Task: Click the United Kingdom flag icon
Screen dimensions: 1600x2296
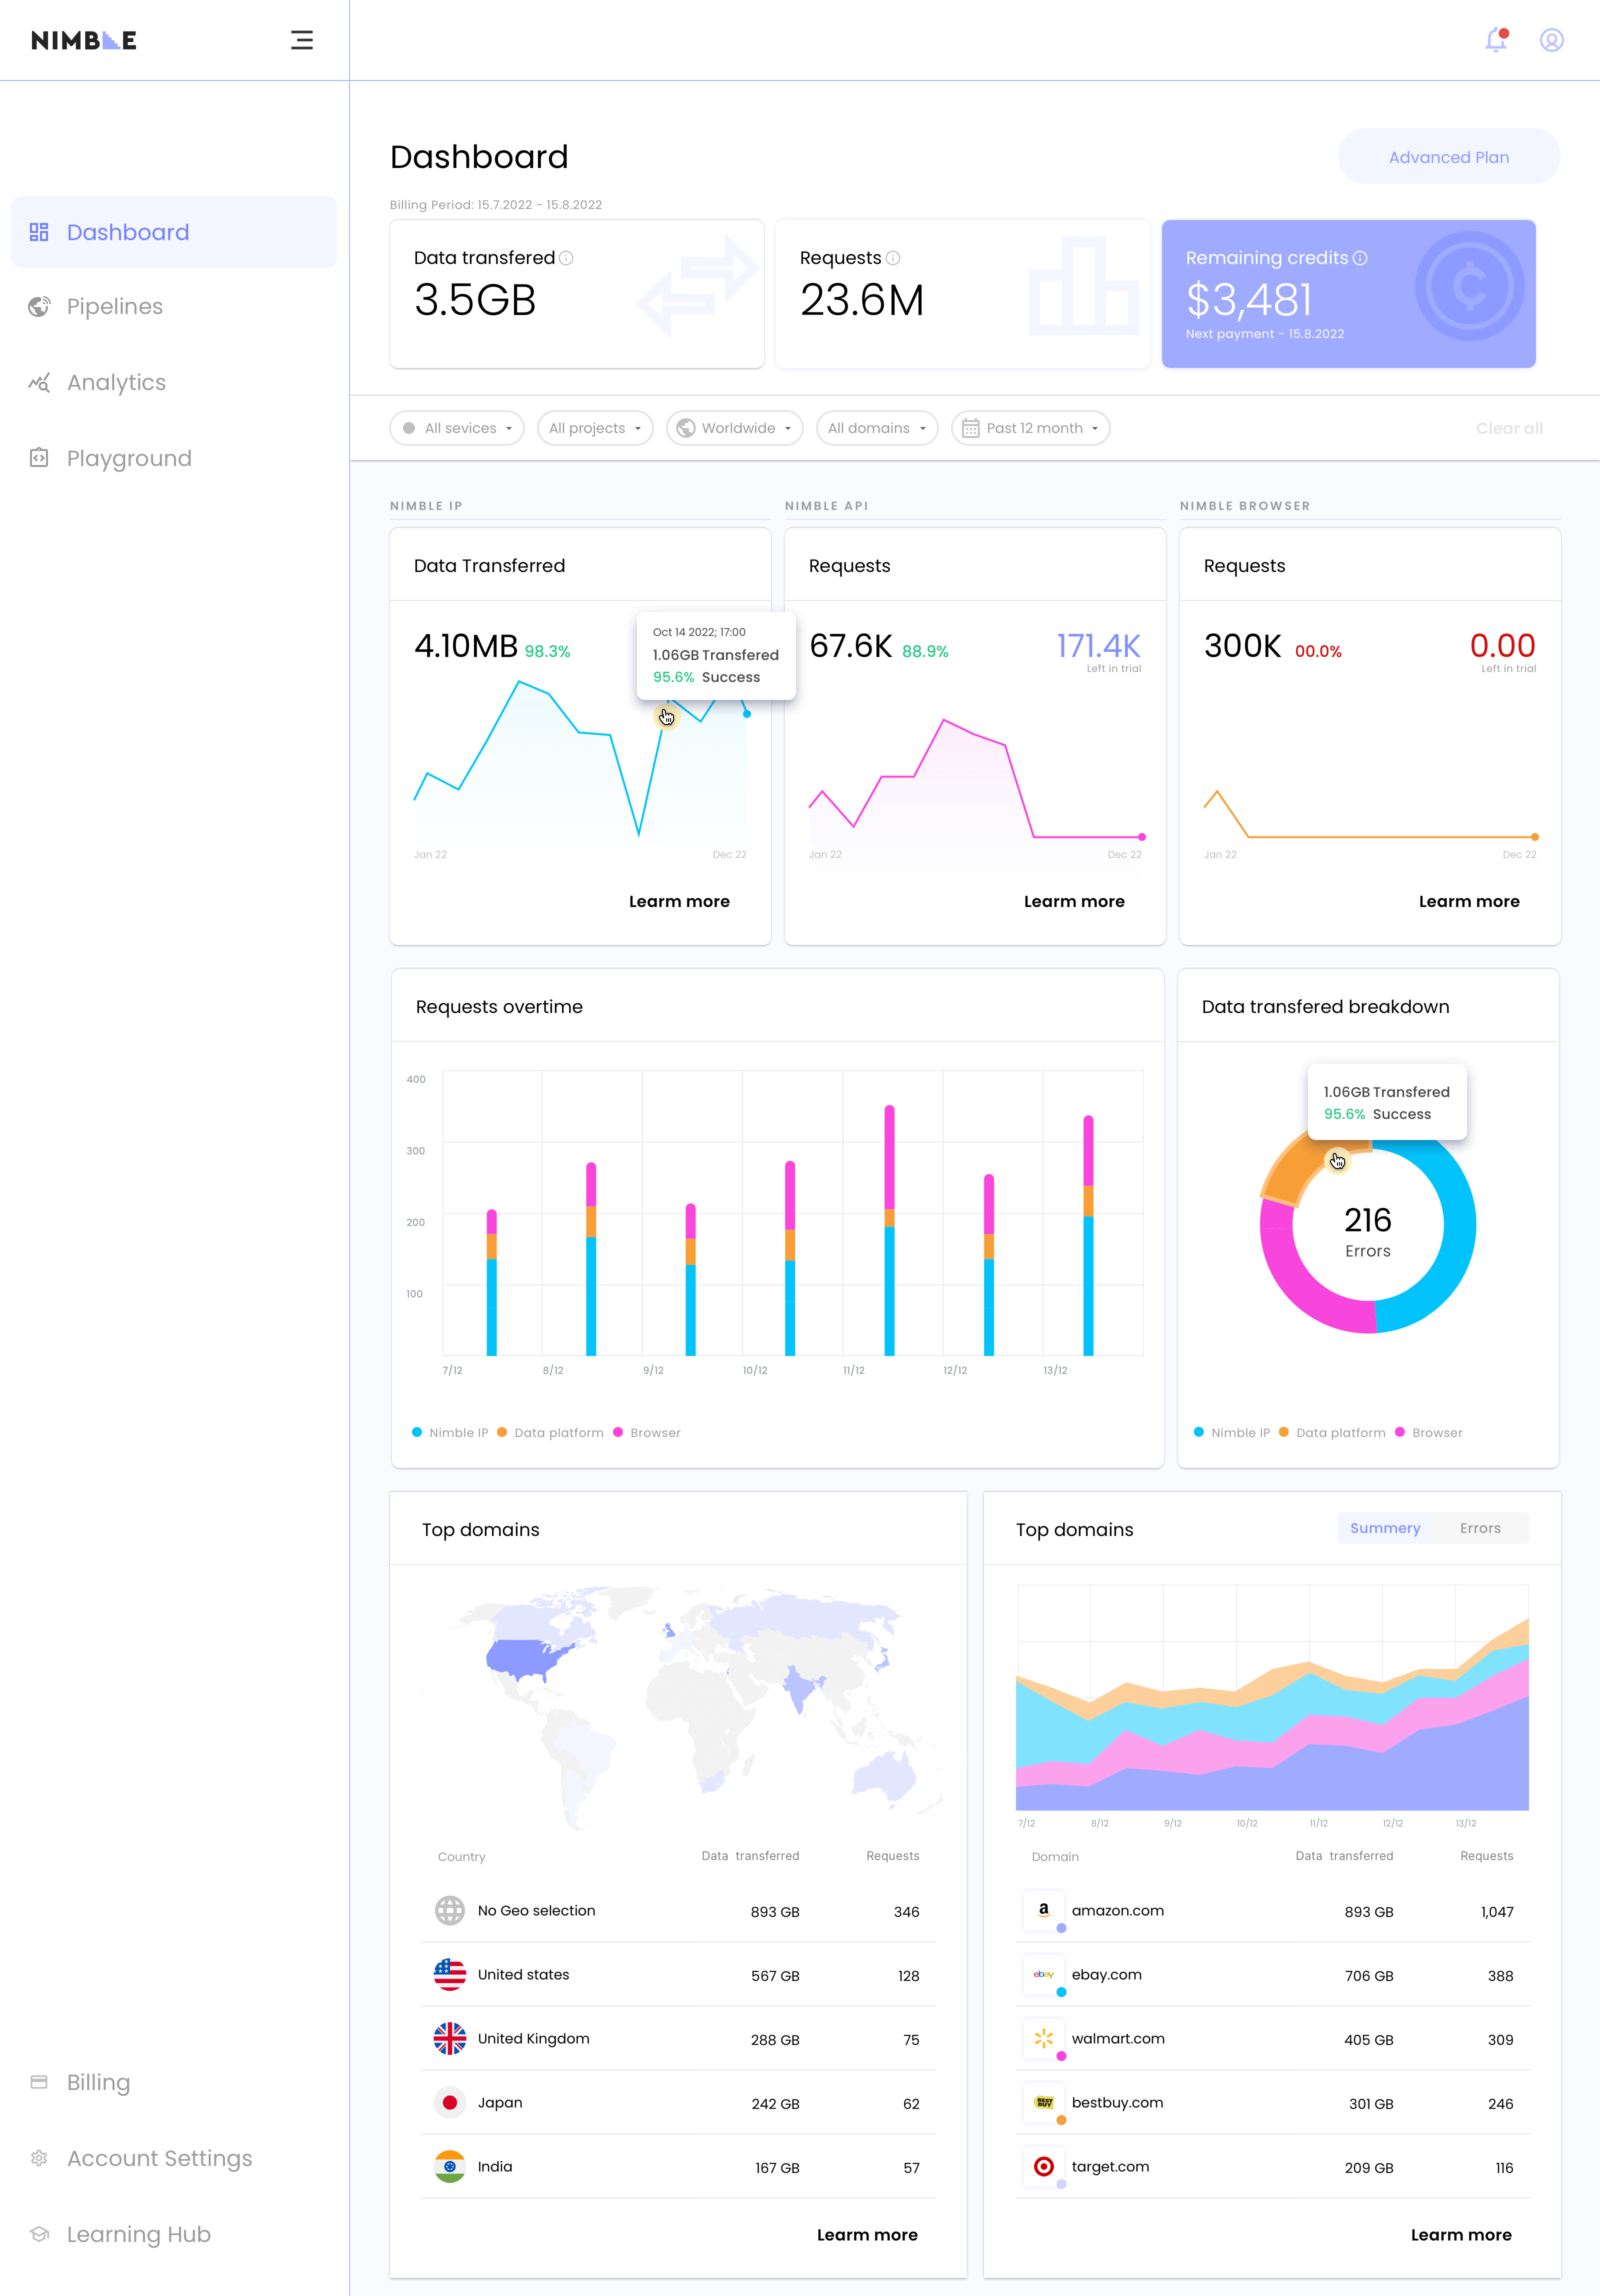Action: click(x=450, y=2038)
